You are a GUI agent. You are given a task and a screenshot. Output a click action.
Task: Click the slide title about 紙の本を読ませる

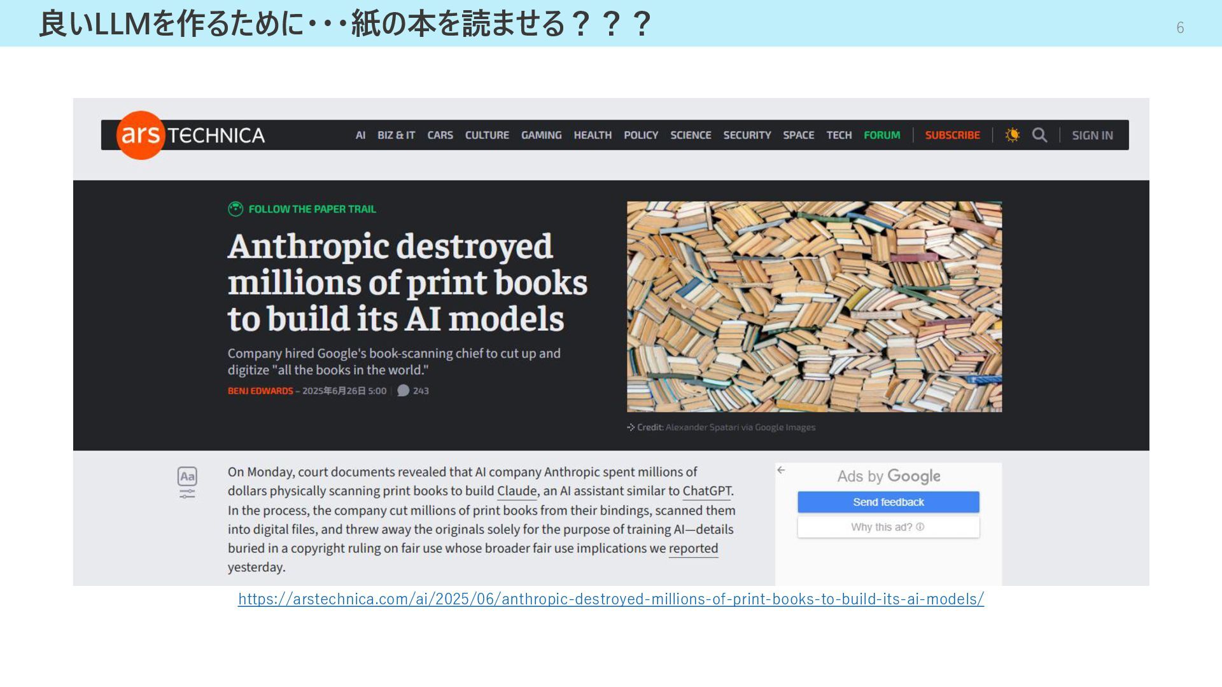[x=344, y=24]
